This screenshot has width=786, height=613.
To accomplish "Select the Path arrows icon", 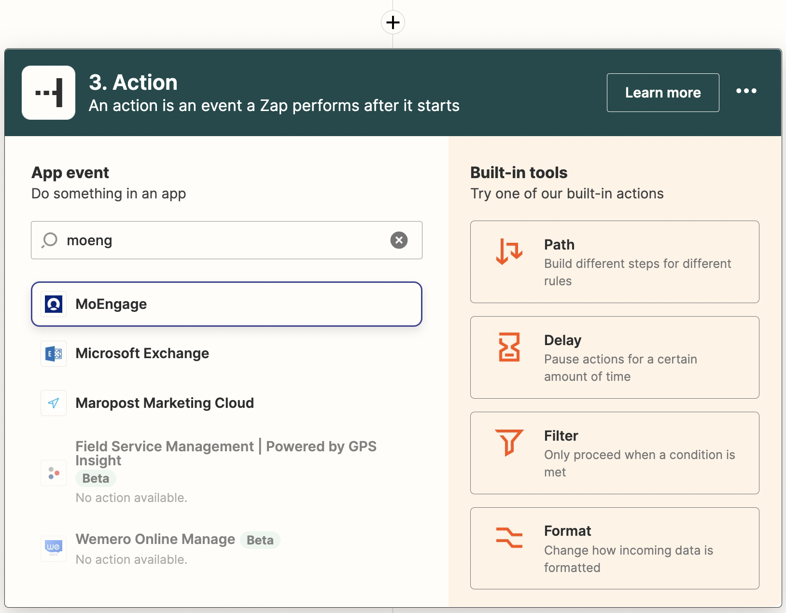I will (x=509, y=251).
